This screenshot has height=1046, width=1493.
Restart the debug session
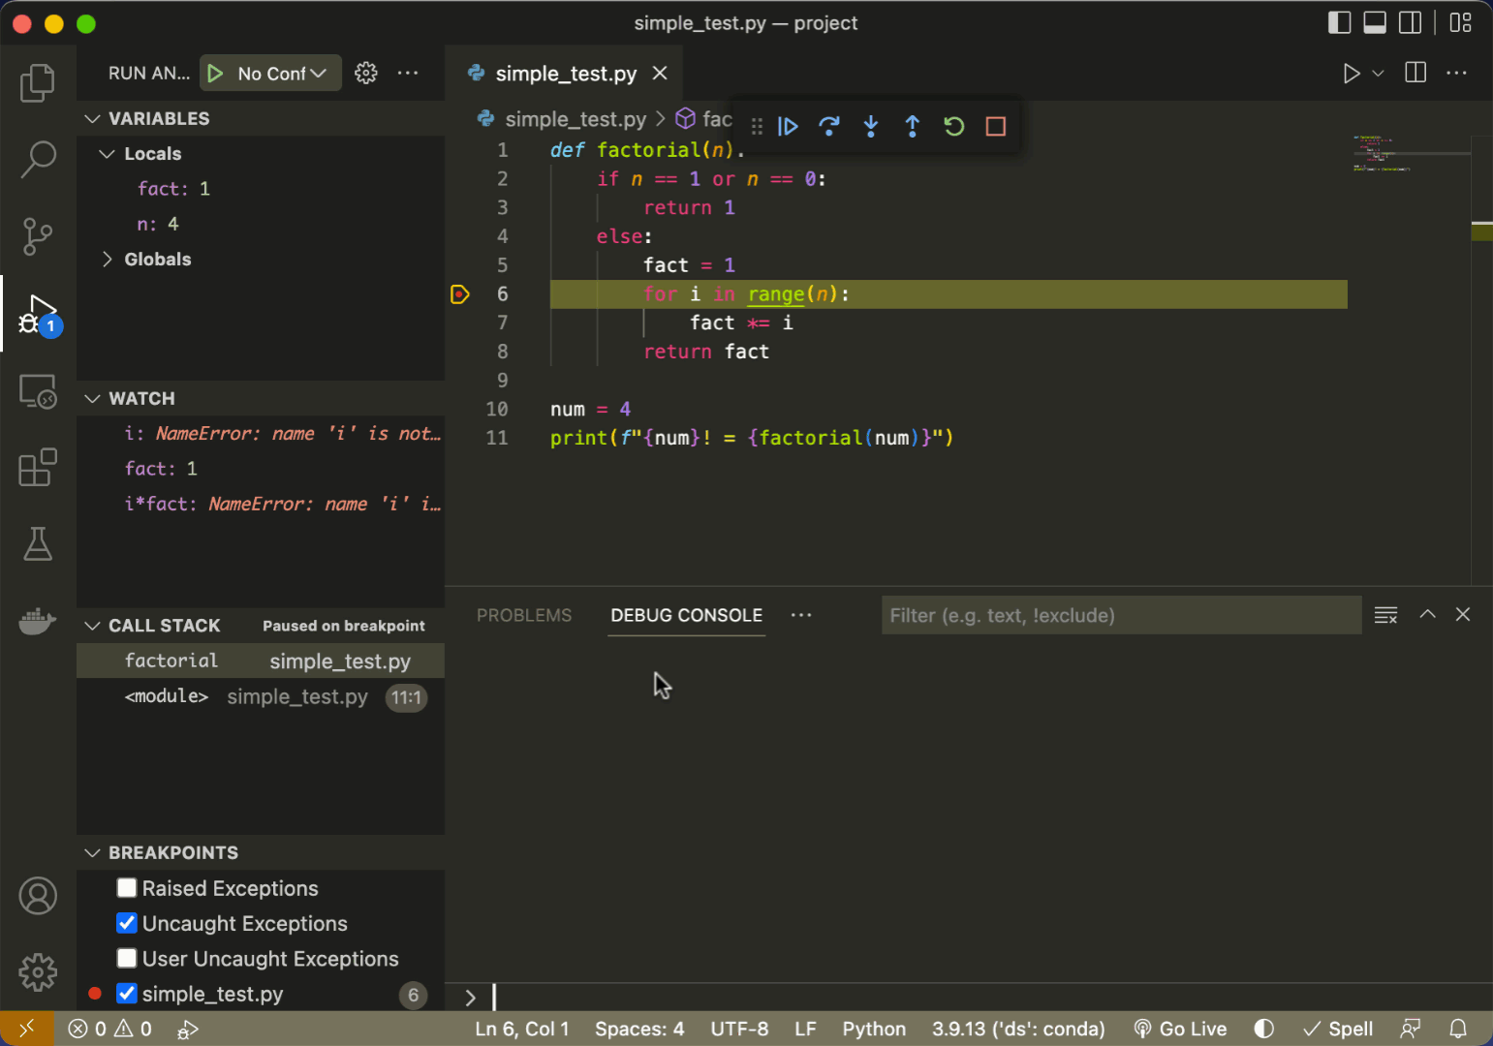[953, 126]
